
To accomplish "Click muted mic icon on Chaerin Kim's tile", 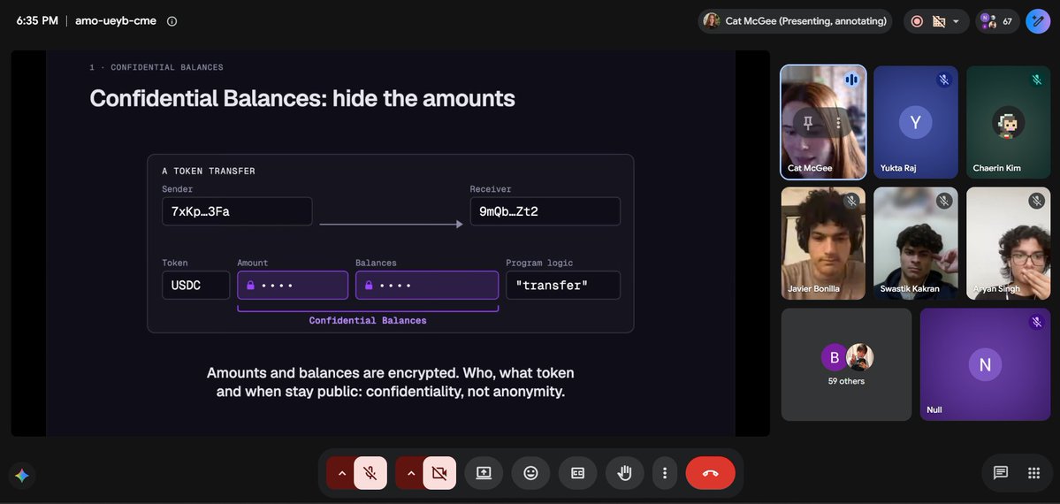I will coord(1036,80).
